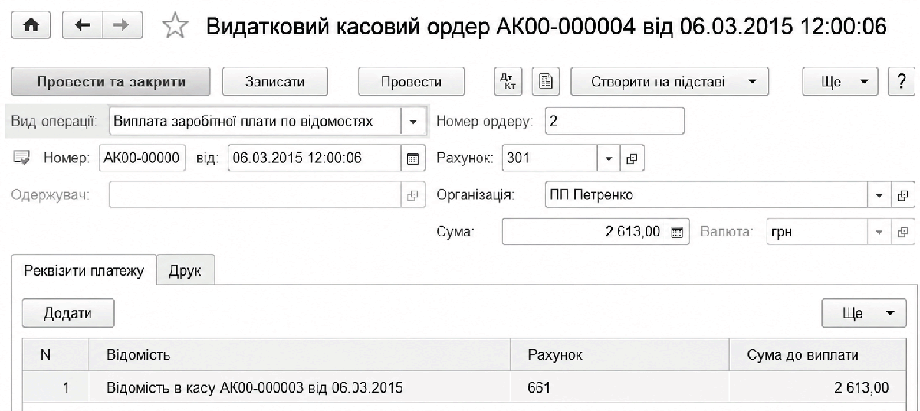The width and height of the screenshot is (920, 411).
Task: Click the N column header
Action: point(55,355)
